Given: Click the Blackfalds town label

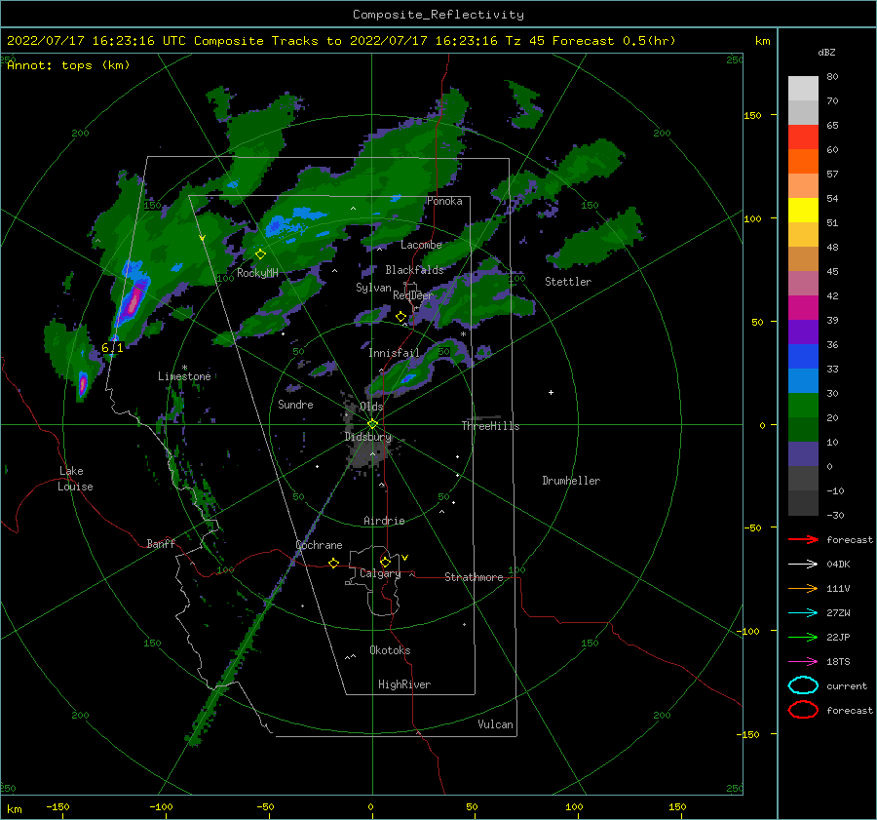Looking at the screenshot, I should (414, 270).
